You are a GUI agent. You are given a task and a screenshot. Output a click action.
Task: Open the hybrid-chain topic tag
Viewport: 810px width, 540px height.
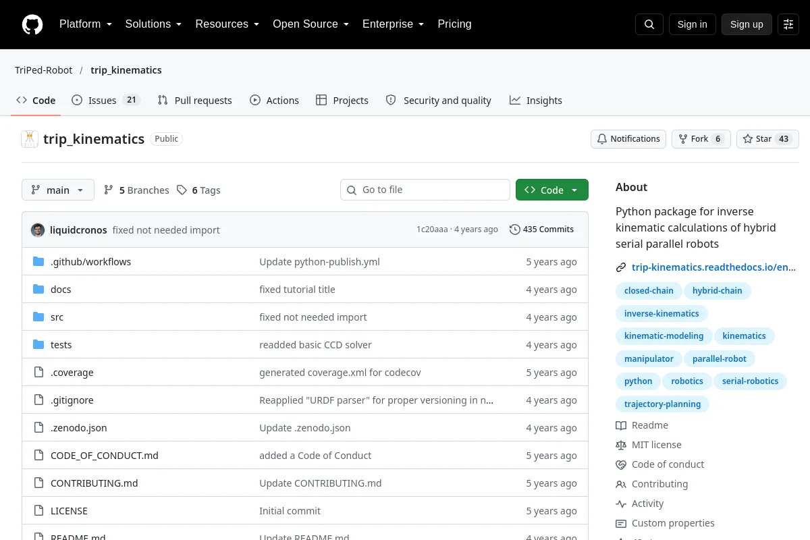tap(717, 291)
